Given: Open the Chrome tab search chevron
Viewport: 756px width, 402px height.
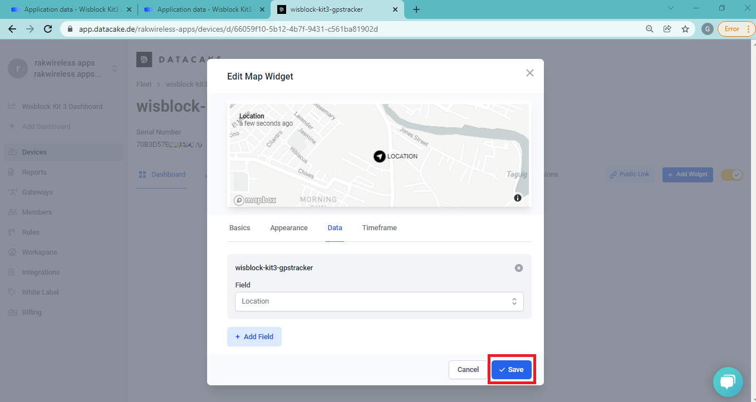Looking at the screenshot, I should pos(670,8).
